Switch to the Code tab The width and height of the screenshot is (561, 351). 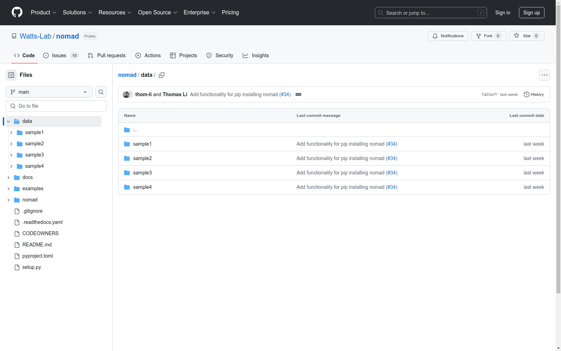[25, 55]
